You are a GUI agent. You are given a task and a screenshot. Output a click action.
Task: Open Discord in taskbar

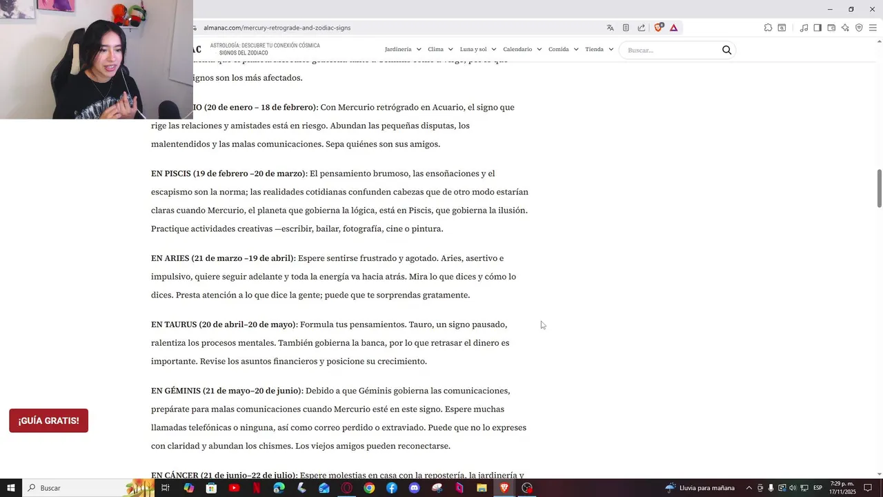tap(414, 488)
